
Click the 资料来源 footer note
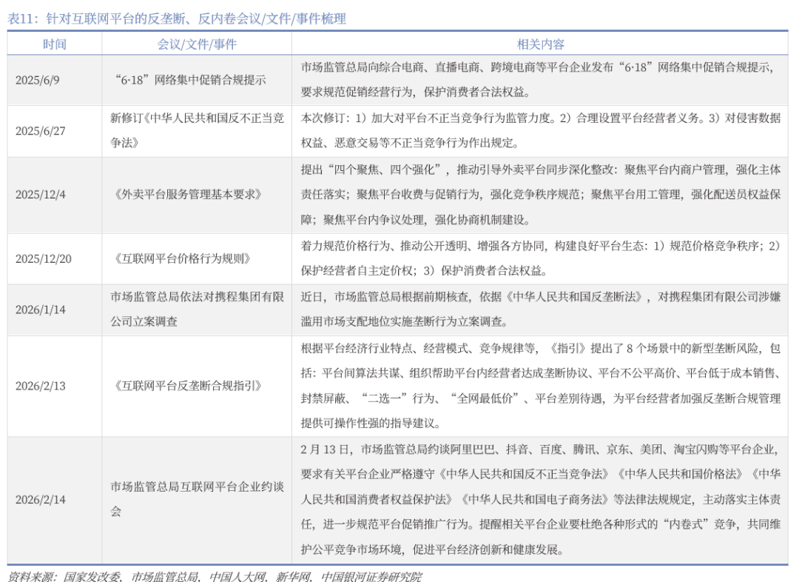pyautogui.click(x=215, y=575)
